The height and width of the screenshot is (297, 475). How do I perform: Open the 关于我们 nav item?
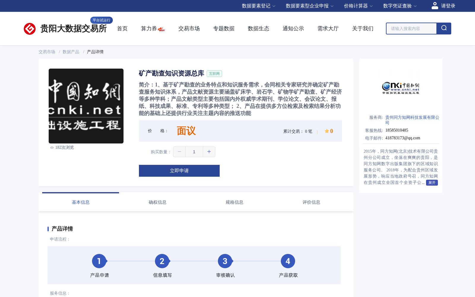click(x=363, y=29)
